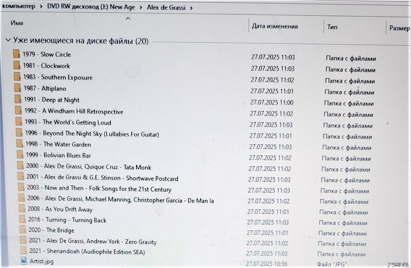Select the 1987 - Altiplano folder icon

click(x=17, y=88)
